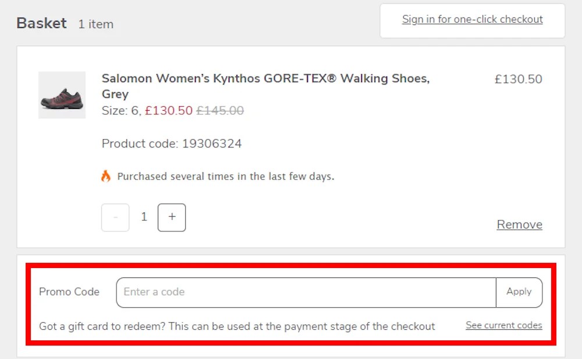
Task: Click the Promo Code label
Action: [x=69, y=292]
